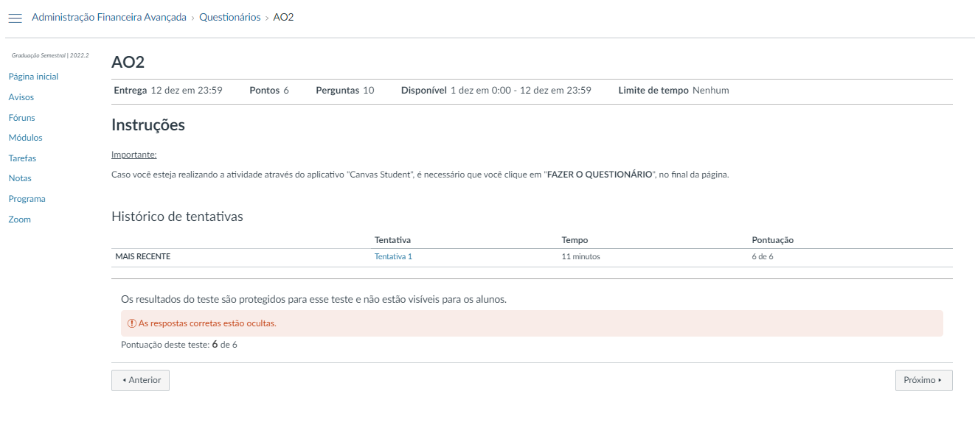Click the AO2 breadcrumb item
975x425 pixels.
tap(283, 17)
